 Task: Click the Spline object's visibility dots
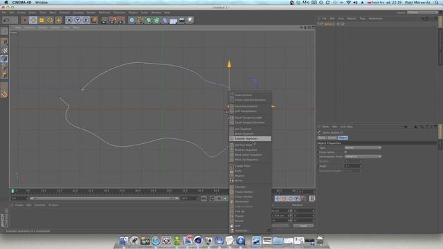[x=338, y=24]
